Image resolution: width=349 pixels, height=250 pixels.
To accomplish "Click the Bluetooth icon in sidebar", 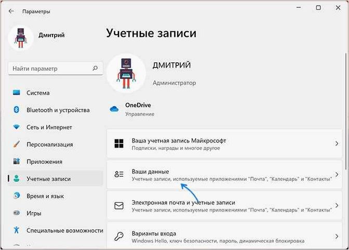I will [x=17, y=110].
